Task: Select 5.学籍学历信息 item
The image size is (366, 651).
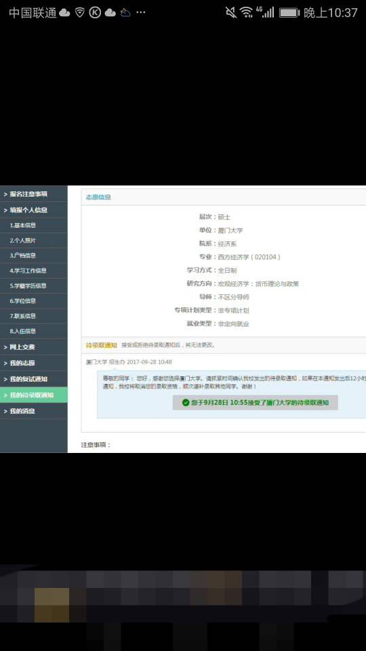Action: (34, 285)
